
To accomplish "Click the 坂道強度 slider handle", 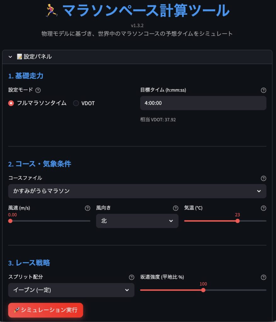I will coord(203,290).
